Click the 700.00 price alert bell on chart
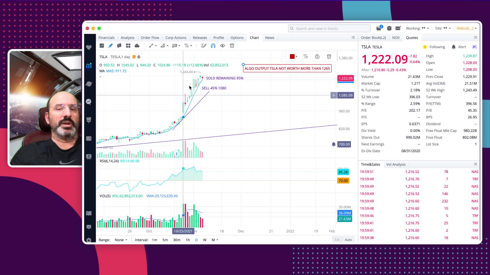Screen dimensions: 490x275 334,144
